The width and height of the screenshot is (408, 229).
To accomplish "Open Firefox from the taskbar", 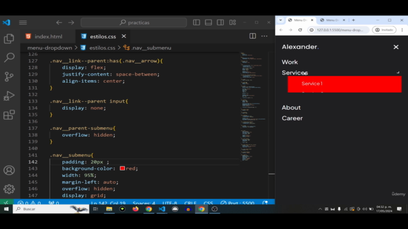I will pos(135,209).
